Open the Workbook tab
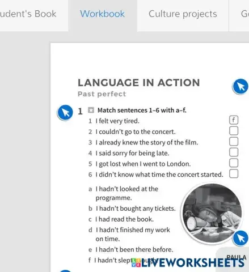The height and width of the screenshot is (272, 249). coord(102,14)
